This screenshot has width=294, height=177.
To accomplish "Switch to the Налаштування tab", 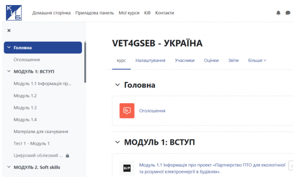I will pos(150,61).
